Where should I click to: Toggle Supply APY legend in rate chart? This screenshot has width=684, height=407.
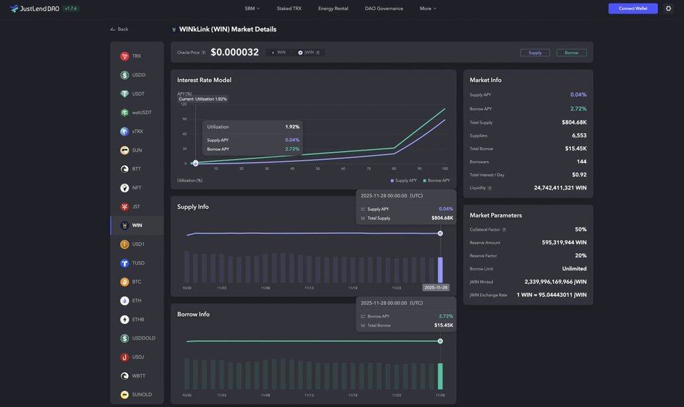click(x=404, y=180)
